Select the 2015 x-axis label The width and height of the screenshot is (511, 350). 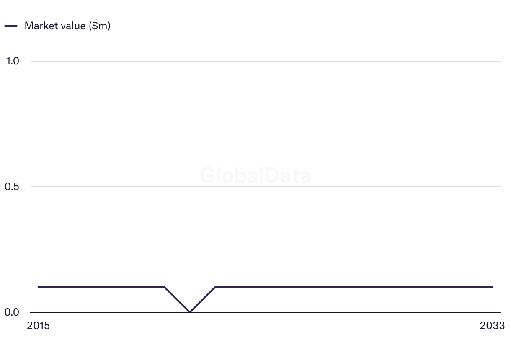(38, 326)
